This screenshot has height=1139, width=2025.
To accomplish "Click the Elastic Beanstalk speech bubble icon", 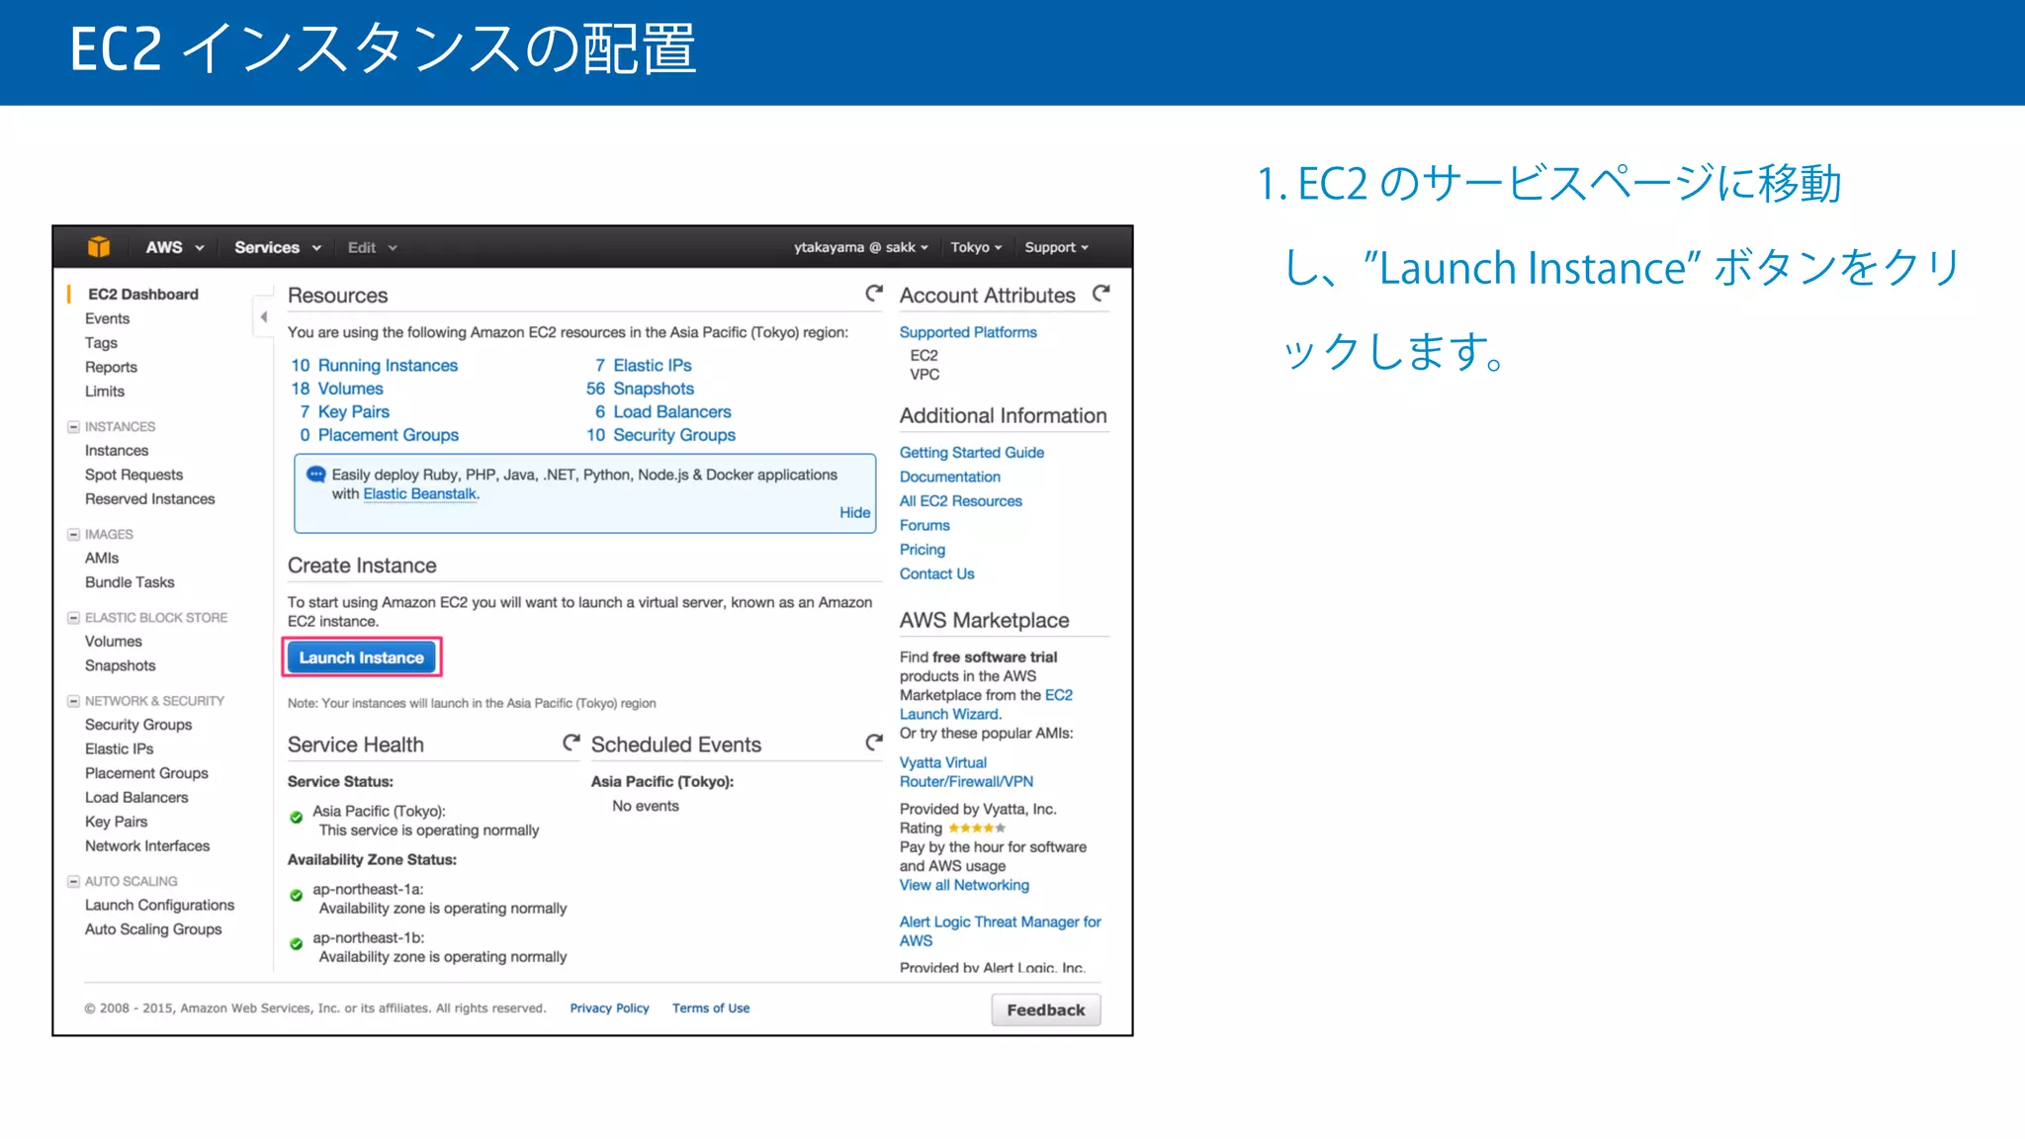I will pyautogui.click(x=315, y=475).
